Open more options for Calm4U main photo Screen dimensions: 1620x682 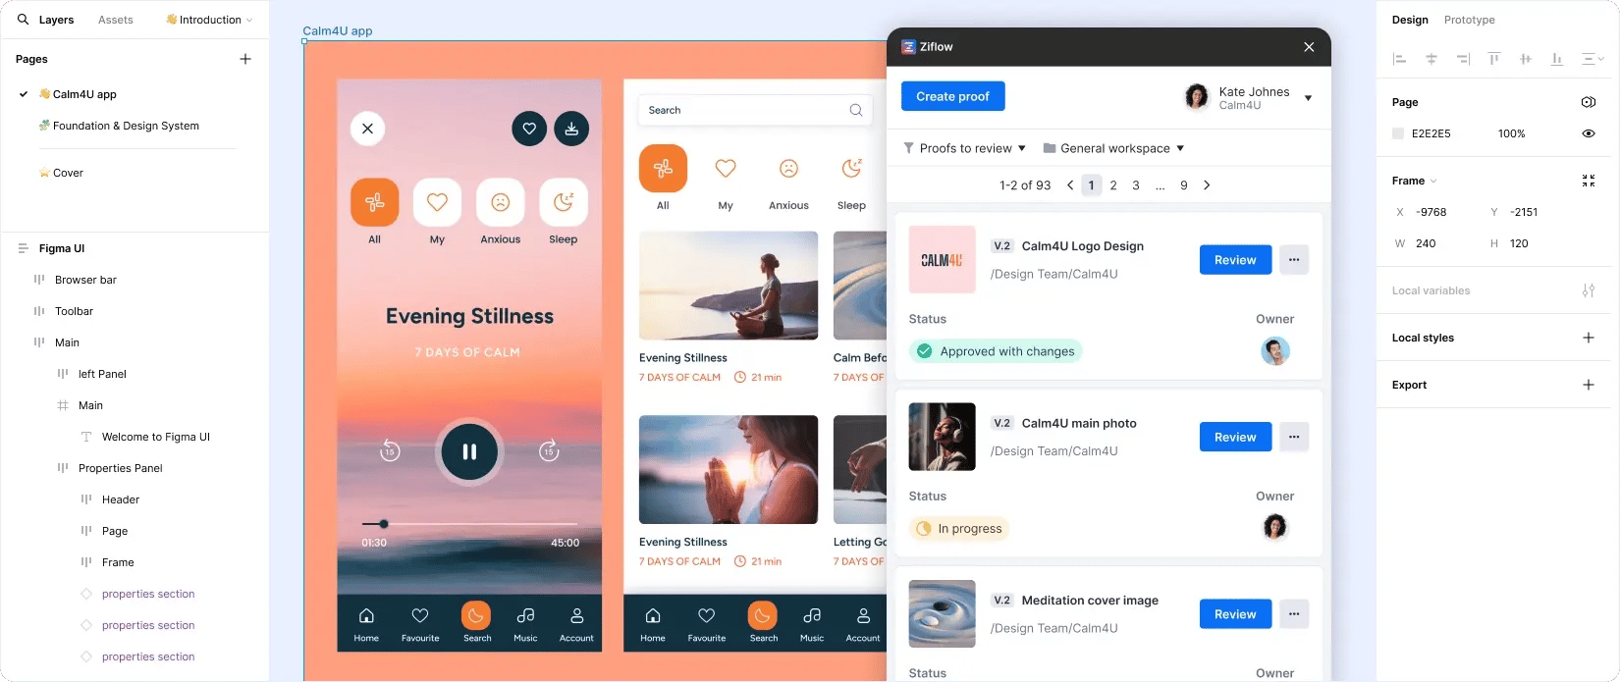(x=1294, y=437)
